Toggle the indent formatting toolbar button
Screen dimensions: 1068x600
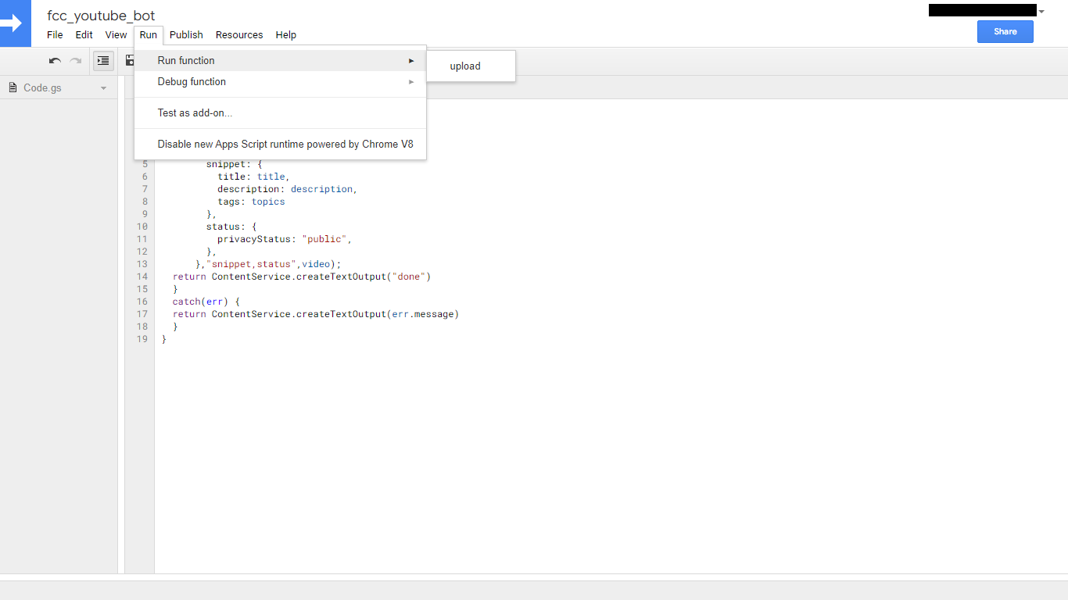(x=103, y=61)
